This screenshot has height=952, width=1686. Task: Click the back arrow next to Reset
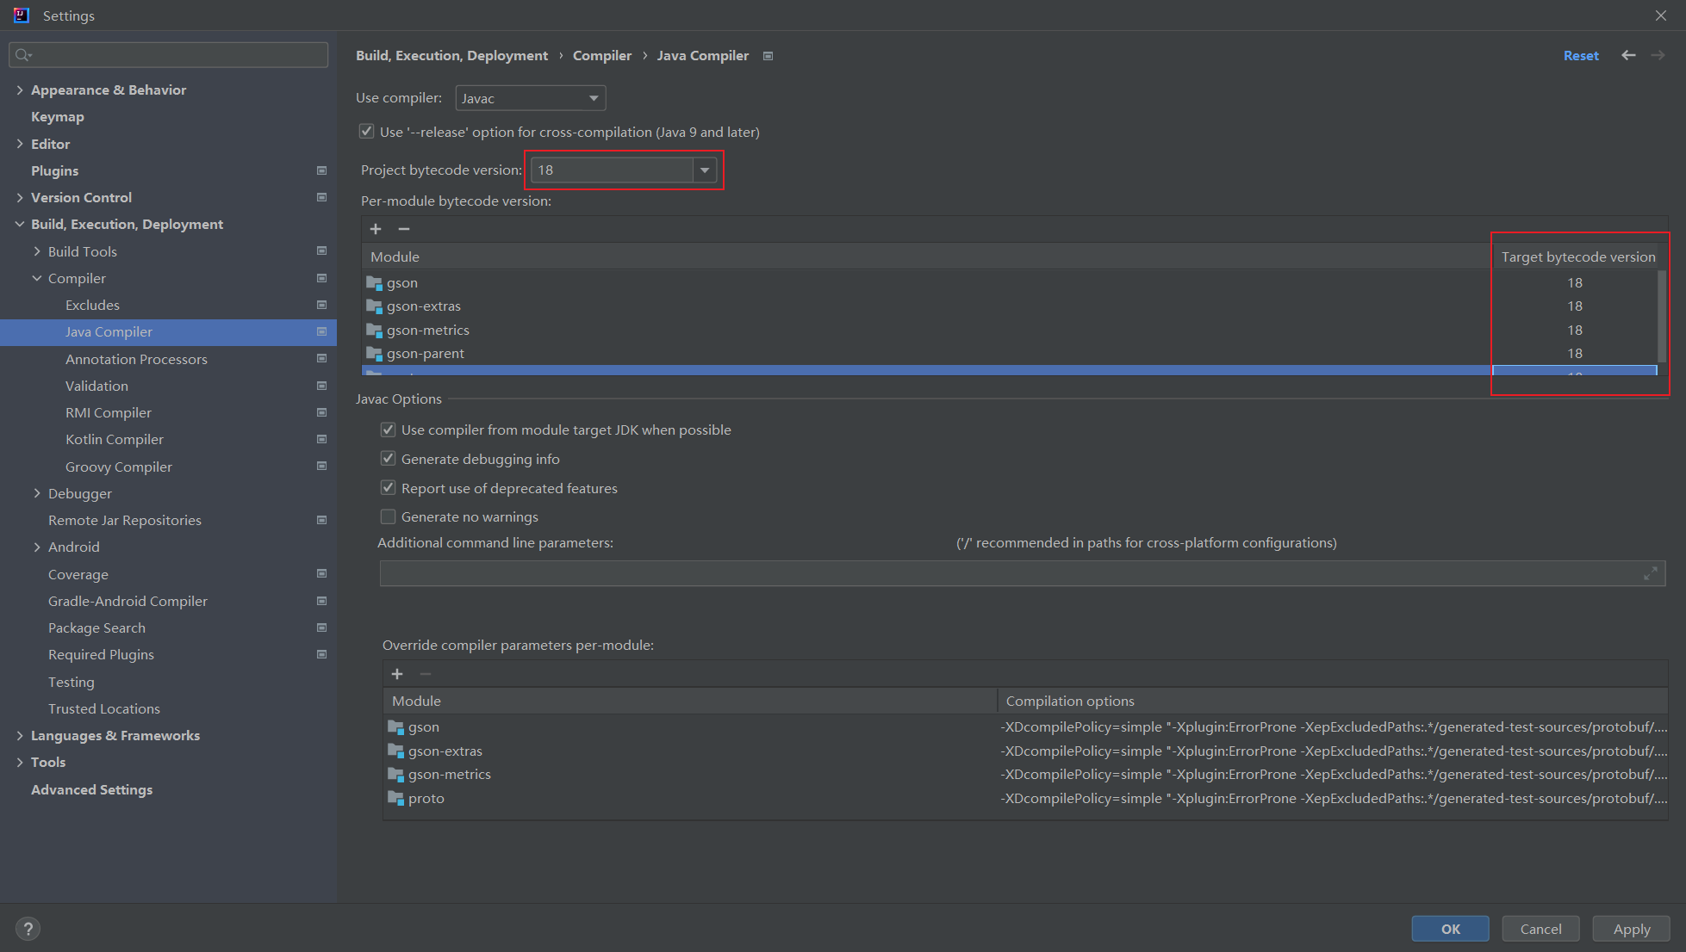tap(1628, 55)
